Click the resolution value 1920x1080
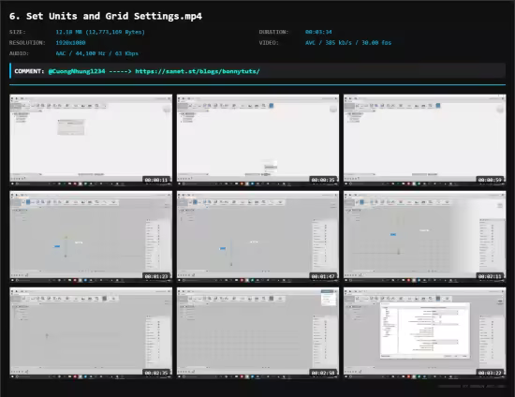This screenshot has height=397, width=515. click(70, 43)
